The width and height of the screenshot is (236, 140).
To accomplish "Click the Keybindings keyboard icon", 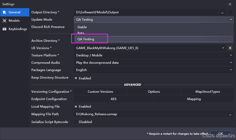I will [4, 29].
